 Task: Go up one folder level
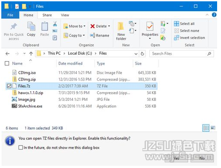(31, 54)
